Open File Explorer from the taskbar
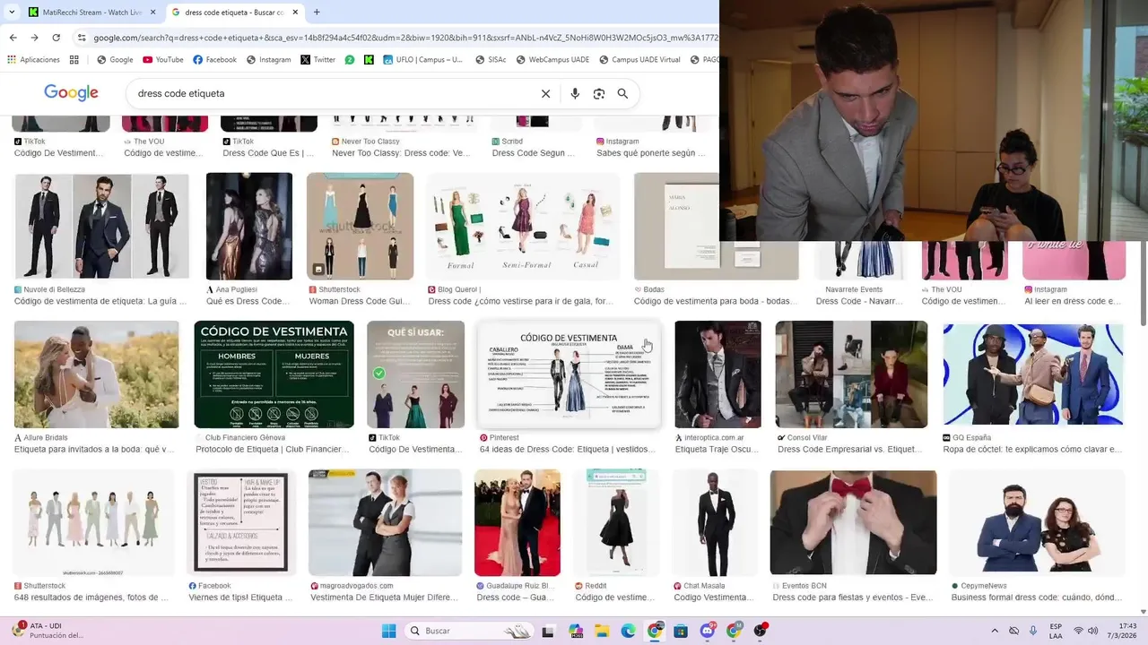The width and height of the screenshot is (1148, 645). [x=601, y=631]
